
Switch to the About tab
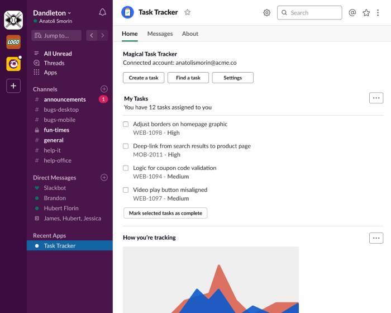pos(190,34)
